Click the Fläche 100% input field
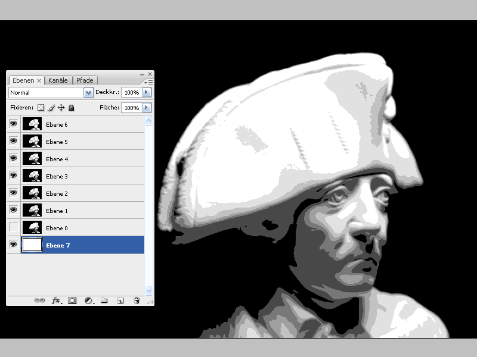 click(x=132, y=108)
